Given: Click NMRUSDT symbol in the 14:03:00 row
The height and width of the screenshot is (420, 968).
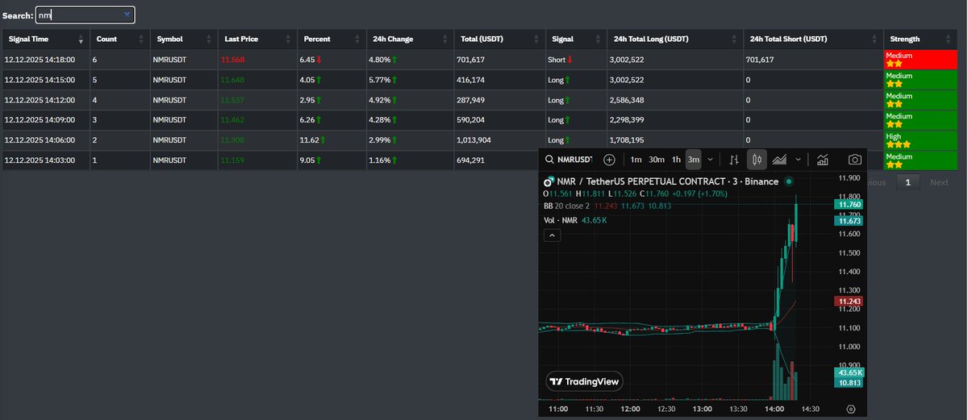Looking at the screenshot, I should (171, 160).
